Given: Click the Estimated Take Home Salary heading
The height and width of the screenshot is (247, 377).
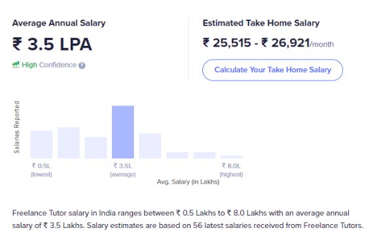Looking at the screenshot, I should (261, 23).
